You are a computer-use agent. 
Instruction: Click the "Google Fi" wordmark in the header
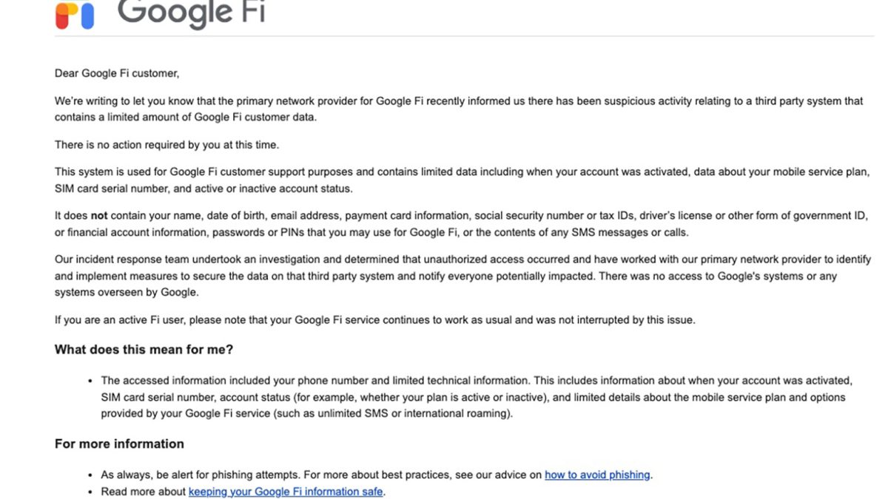click(191, 13)
